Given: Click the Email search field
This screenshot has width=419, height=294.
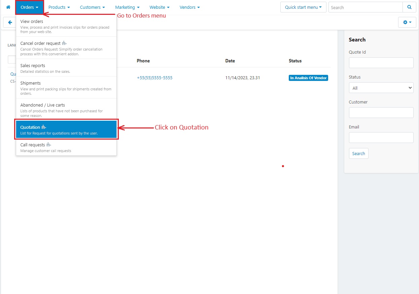Looking at the screenshot, I should pyautogui.click(x=381, y=138).
